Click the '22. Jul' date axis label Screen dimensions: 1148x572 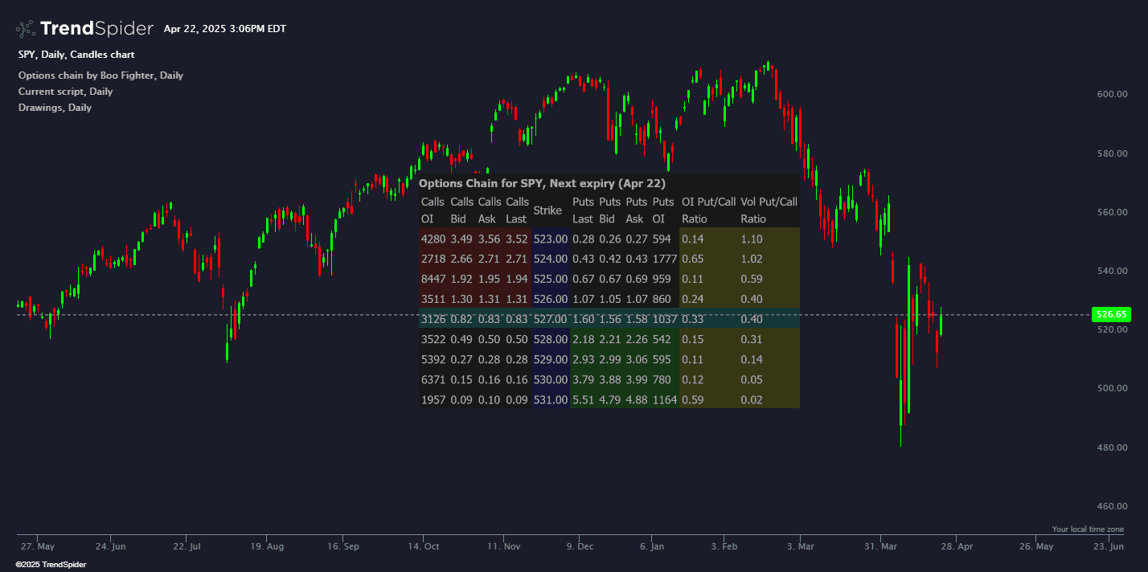pos(186,546)
